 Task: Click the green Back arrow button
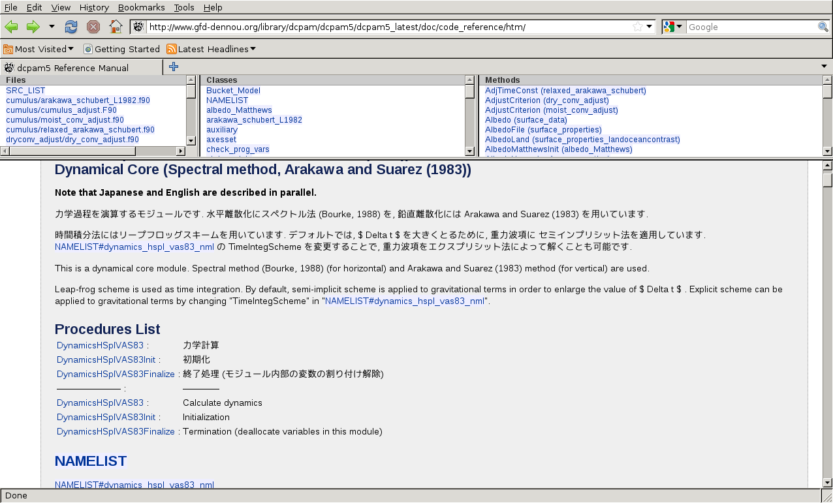pos(11,27)
